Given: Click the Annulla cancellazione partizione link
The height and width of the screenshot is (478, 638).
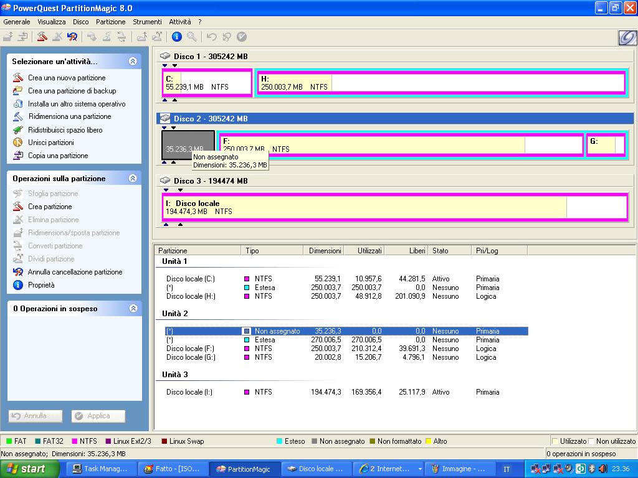Looking at the screenshot, I should tap(75, 272).
